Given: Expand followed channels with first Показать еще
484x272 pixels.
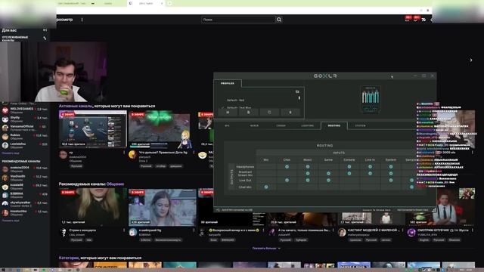Looking at the screenshot, I should (11, 153).
